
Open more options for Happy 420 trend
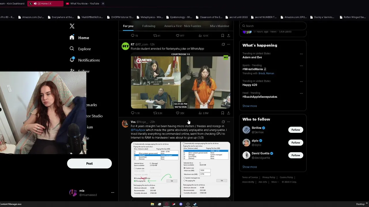pyautogui.click(x=301, y=81)
